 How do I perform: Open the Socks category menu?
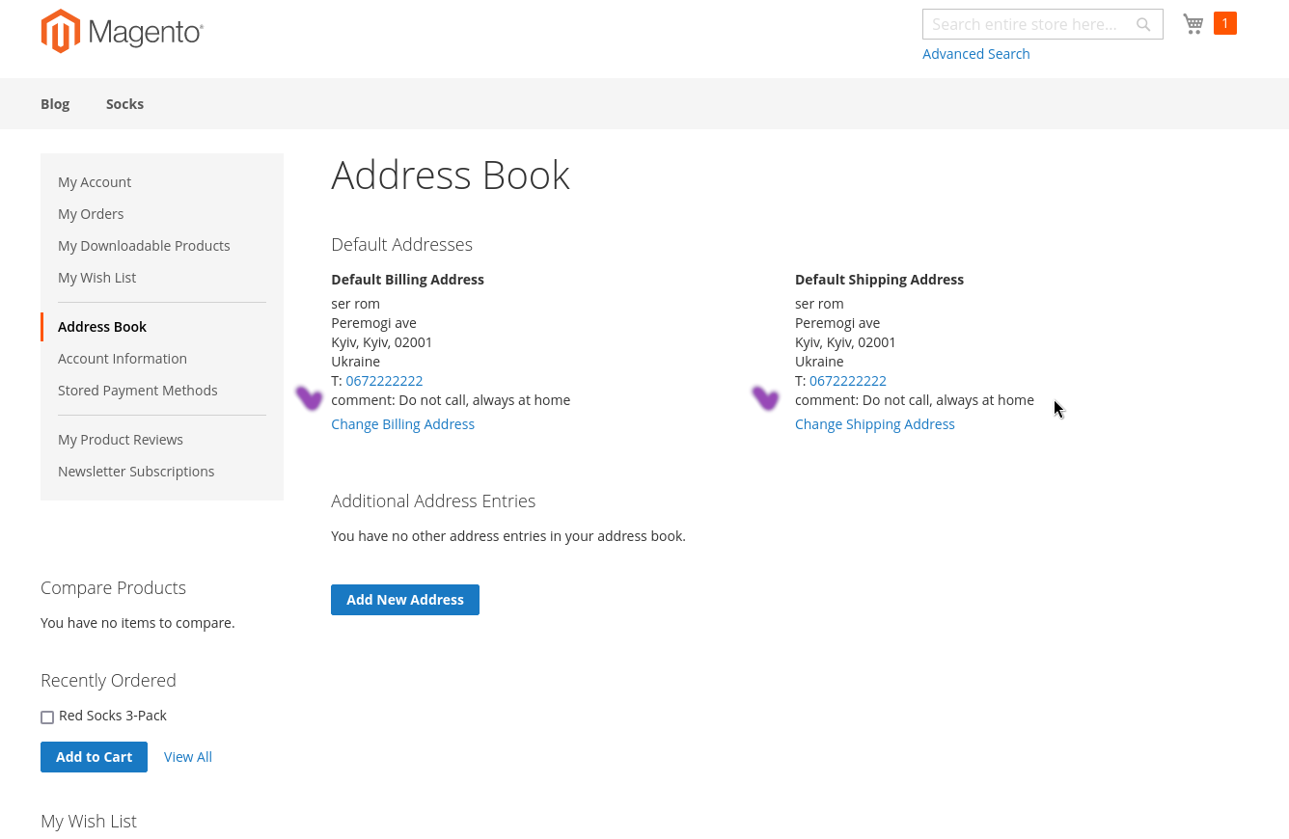coord(124,104)
